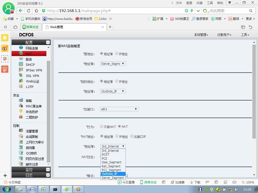Select NAT地址 地址簿 radio
The height and width of the screenshot is (193, 258).
point(102,136)
